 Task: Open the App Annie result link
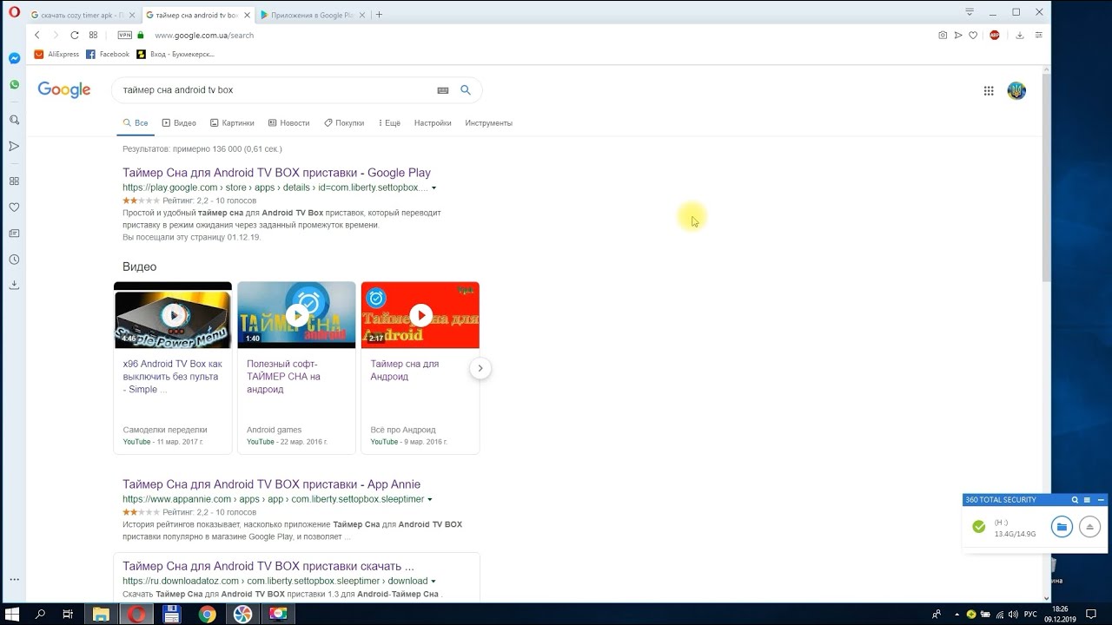[x=271, y=484]
